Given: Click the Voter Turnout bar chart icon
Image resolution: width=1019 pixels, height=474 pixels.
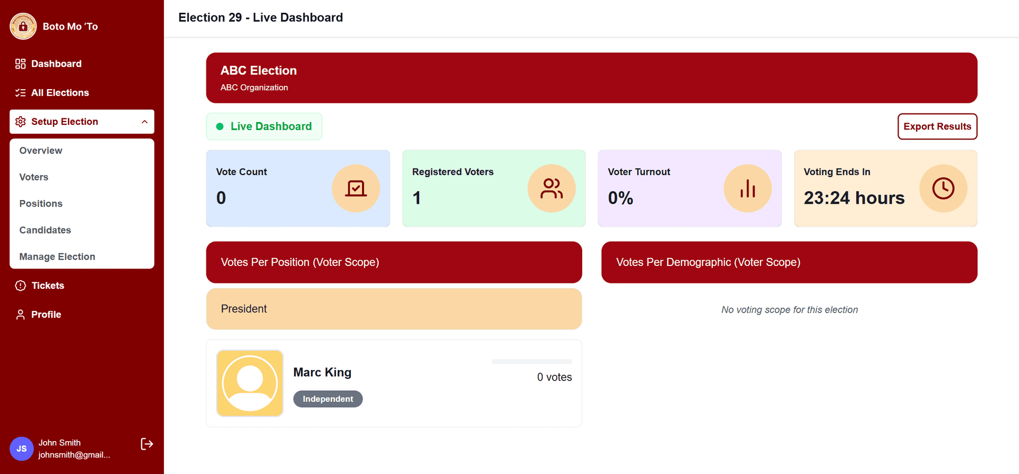Looking at the screenshot, I should [747, 188].
